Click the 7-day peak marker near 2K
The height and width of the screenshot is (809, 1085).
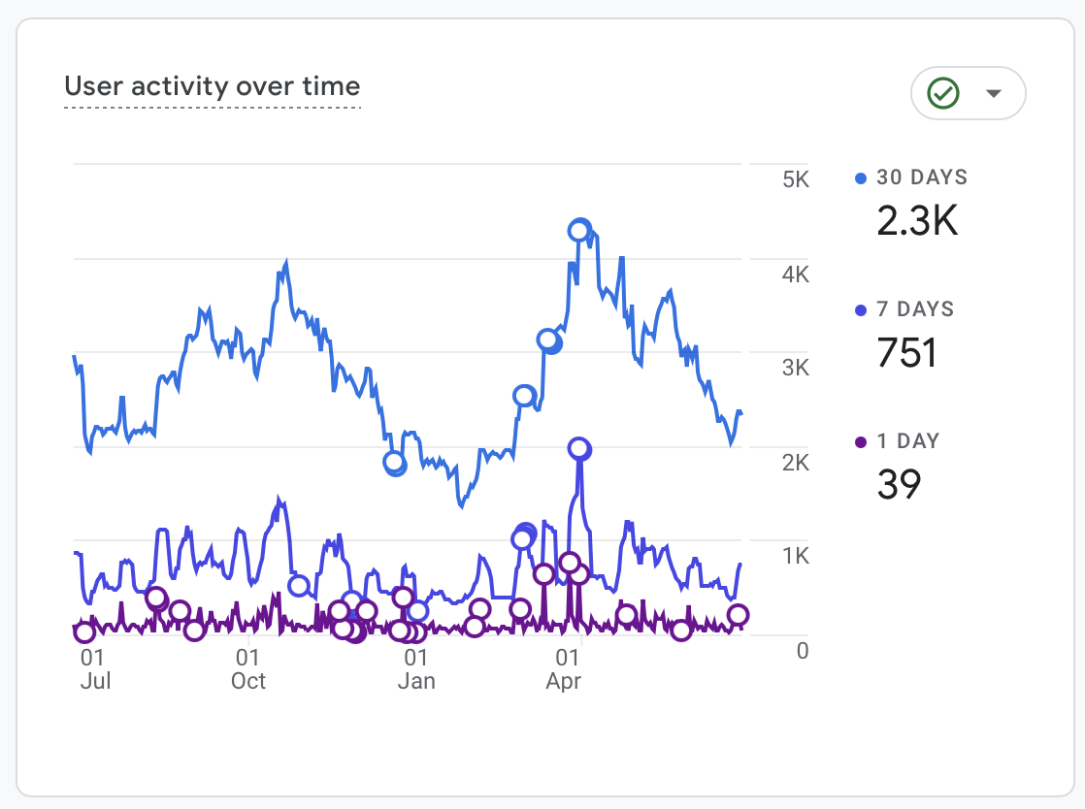click(x=579, y=449)
